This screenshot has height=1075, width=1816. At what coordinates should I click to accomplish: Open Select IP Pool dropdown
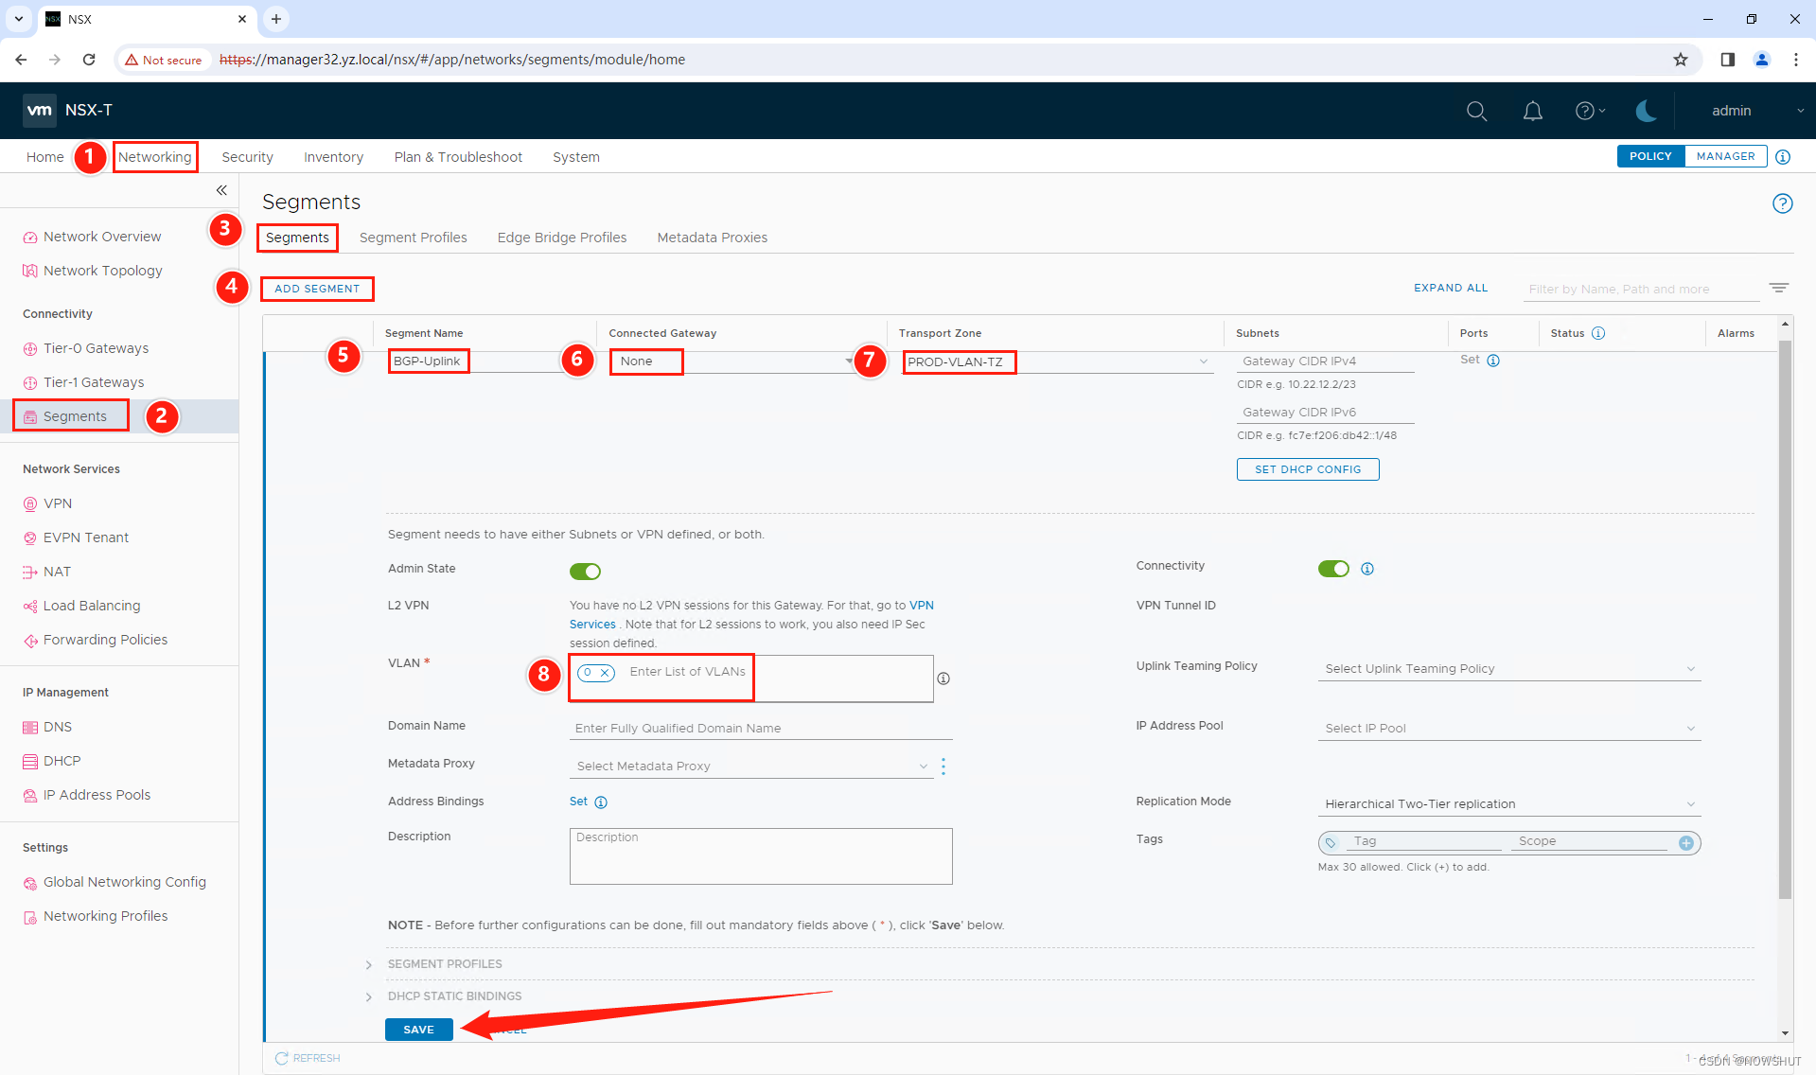pos(1508,729)
